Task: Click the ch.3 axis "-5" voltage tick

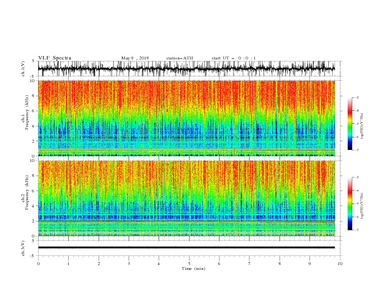Action: point(32,256)
